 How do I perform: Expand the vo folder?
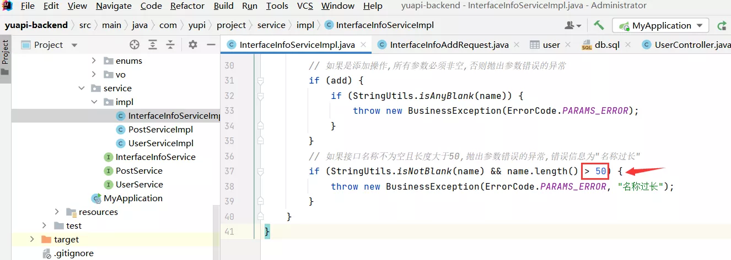(x=94, y=74)
